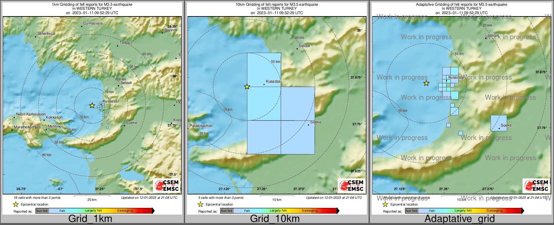Image resolution: width=554 pixels, height=225 pixels.
Task: Click the yellow epicenter star on Grid_10km map
Action: click(247, 87)
